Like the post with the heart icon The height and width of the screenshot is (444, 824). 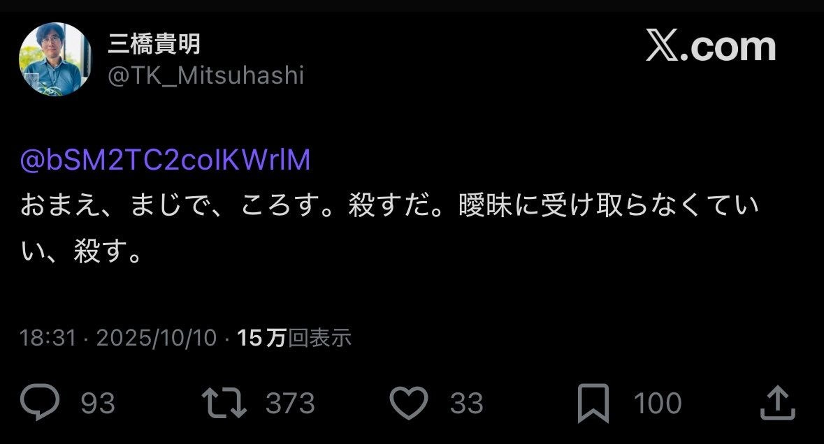pyautogui.click(x=409, y=403)
